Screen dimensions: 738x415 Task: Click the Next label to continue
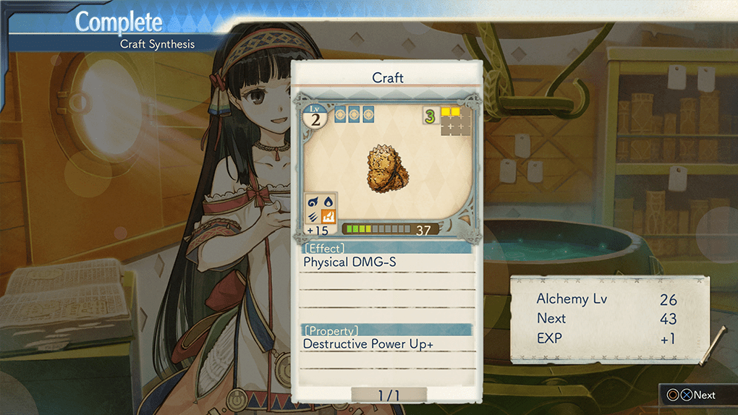tap(704, 395)
